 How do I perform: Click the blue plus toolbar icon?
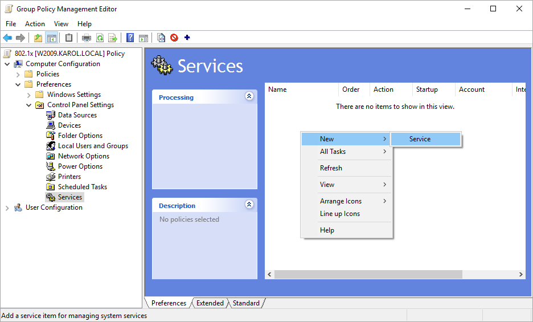pos(187,38)
